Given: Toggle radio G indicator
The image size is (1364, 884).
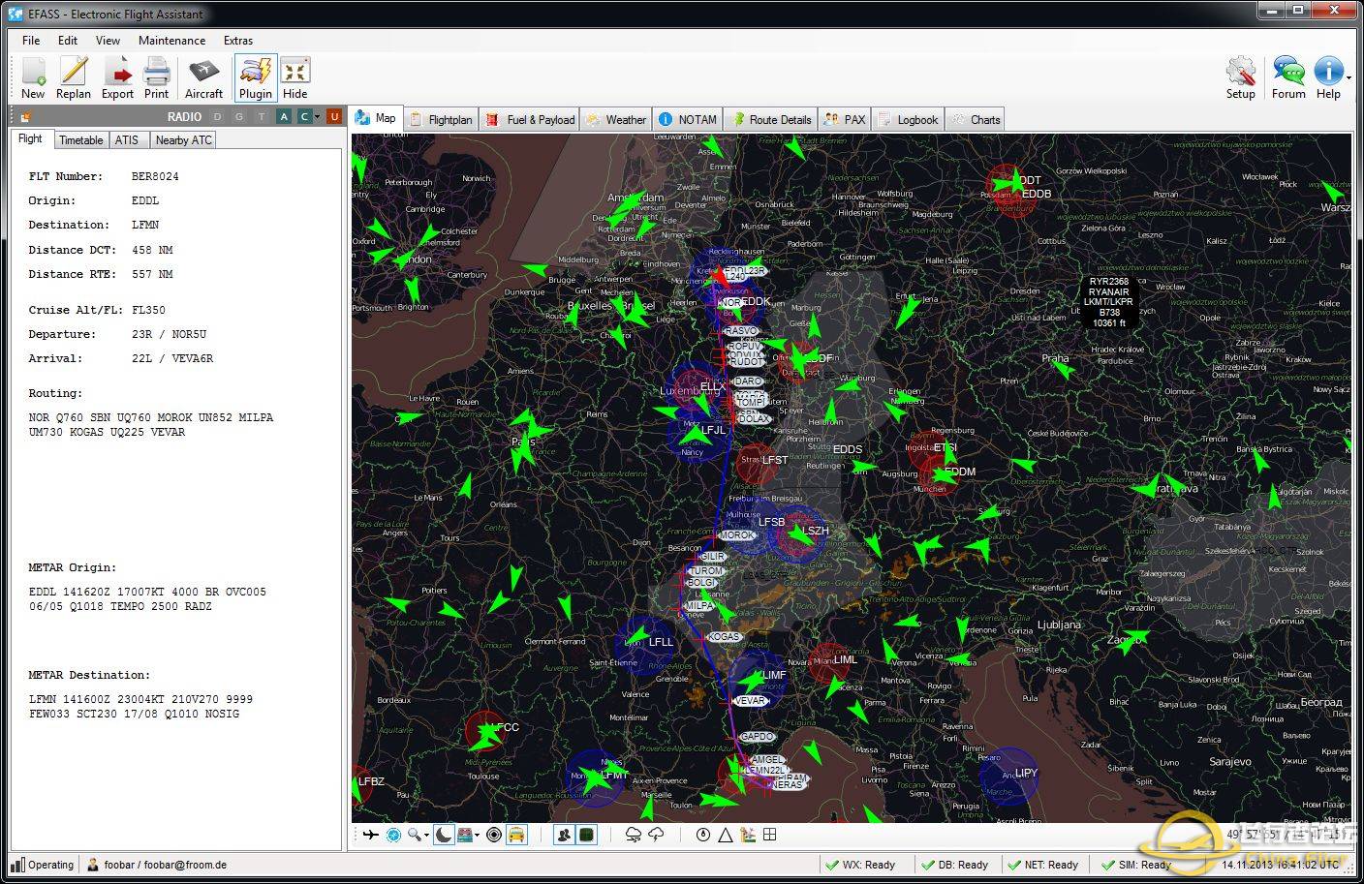Looking at the screenshot, I should [x=239, y=117].
